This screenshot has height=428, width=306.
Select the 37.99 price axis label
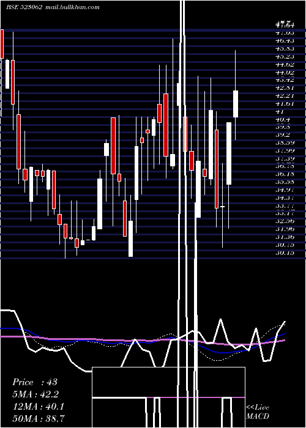pyautogui.click(x=285, y=150)
